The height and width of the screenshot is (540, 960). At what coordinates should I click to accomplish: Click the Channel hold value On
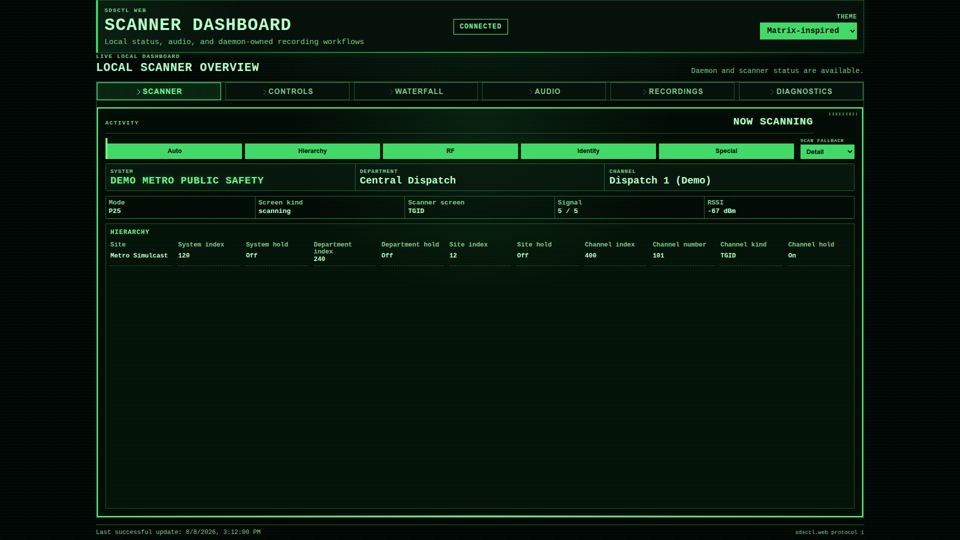792,255
